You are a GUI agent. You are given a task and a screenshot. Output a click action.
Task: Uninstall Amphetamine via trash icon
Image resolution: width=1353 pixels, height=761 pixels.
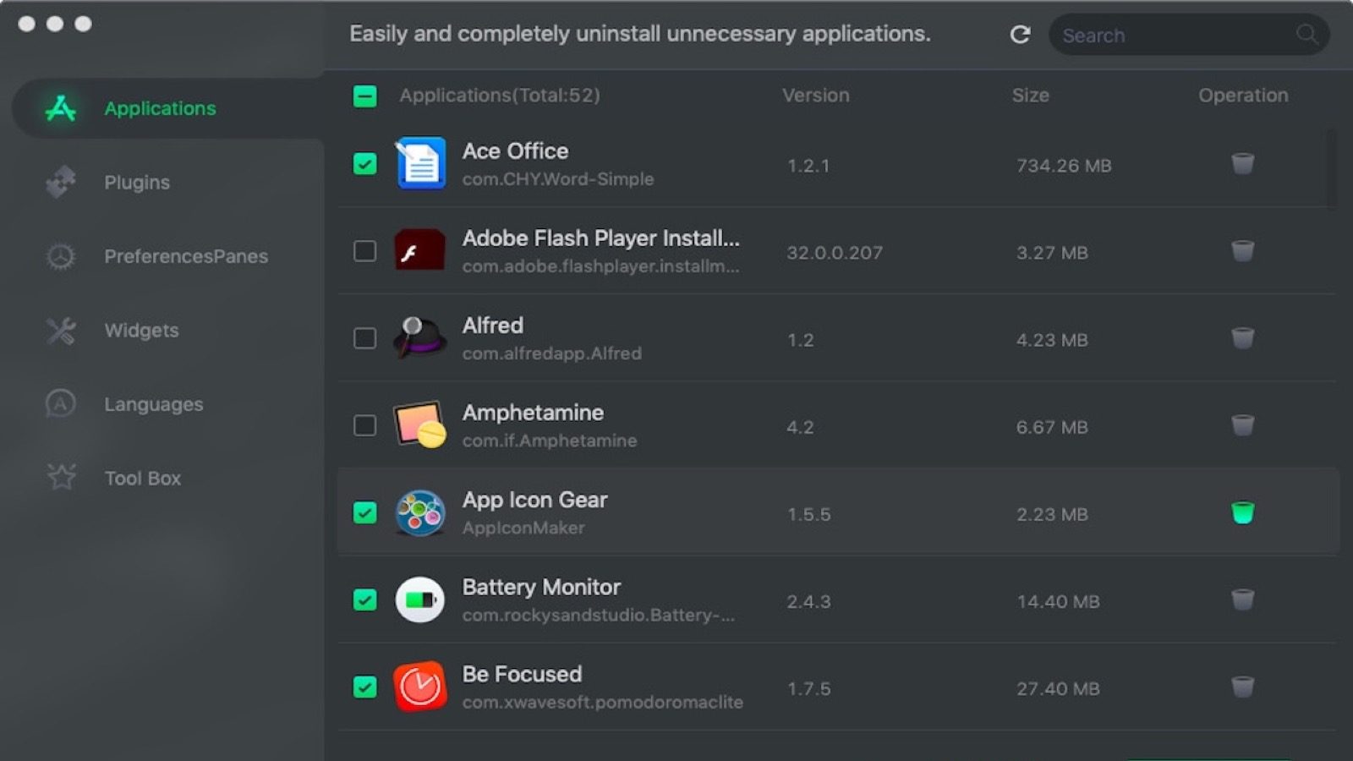click(1242, 425)
